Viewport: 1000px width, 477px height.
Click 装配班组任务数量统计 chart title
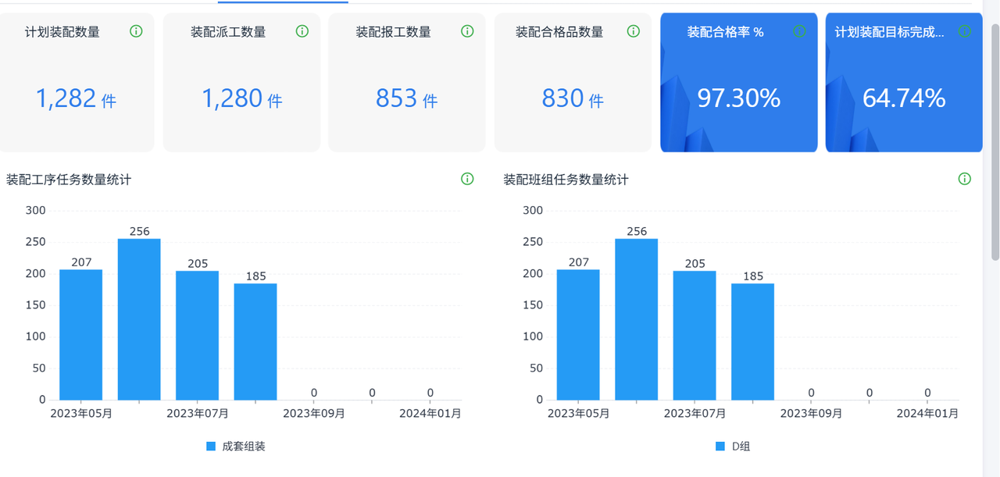[x=566, y=180]
